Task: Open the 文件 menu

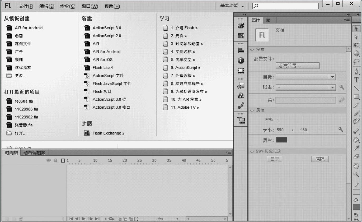Action: pyautogui.click(x=26, y=6)
